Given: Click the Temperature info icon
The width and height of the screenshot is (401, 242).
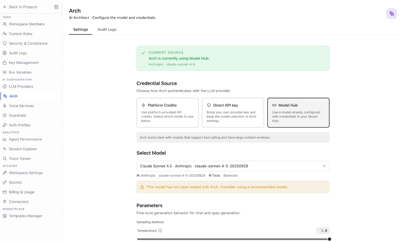Looking at the screenshot, I should 160,231.
